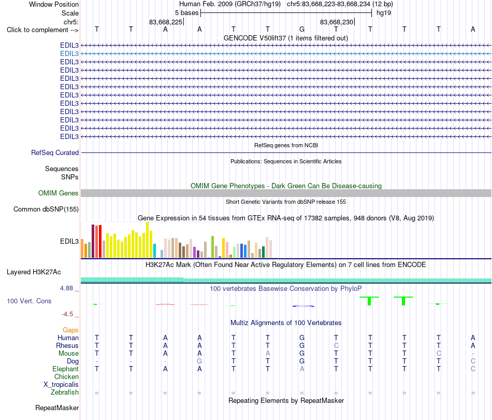The height and width of the screenshot is (420, 492).
Task: Click the blue PhyloP conservation mark under G
Action: (x=303, y=306)
